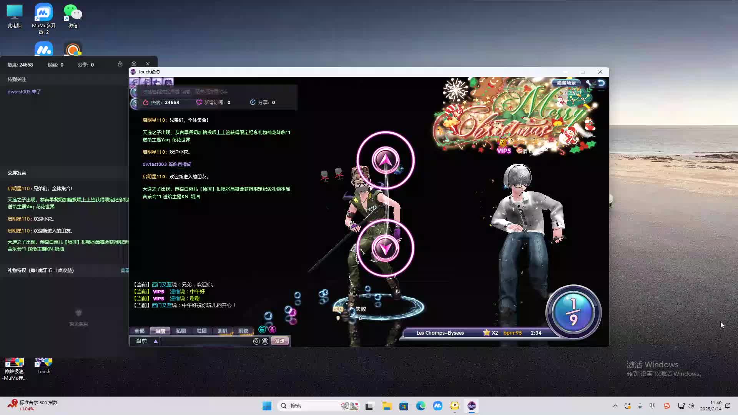The height and width of the screenshot is (415, 738).
Task: Open stream panel settings gear icon
Action: (x=134, y=64)
